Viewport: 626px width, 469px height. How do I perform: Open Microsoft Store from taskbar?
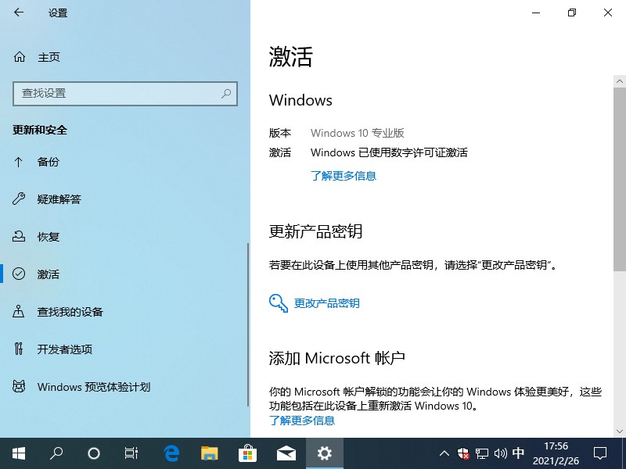pyautogui.click(x=247, y=453)
